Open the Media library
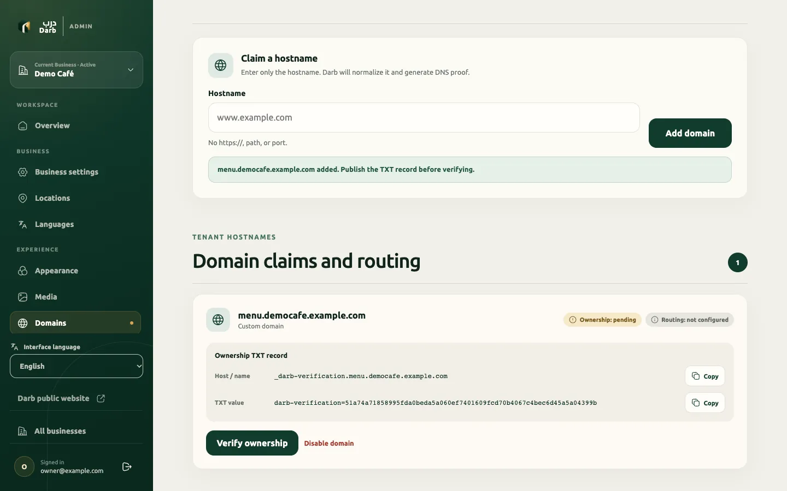This screenshot has width=787, height=491. click(76, 297)
